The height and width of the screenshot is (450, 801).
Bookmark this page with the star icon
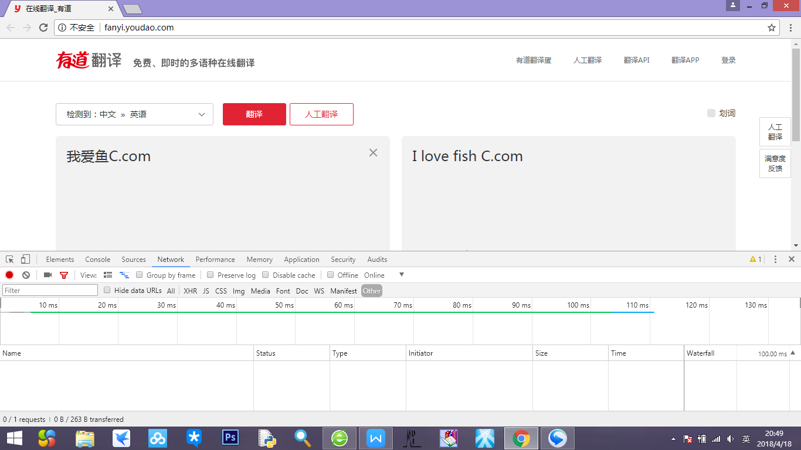[x=772, y=28]
